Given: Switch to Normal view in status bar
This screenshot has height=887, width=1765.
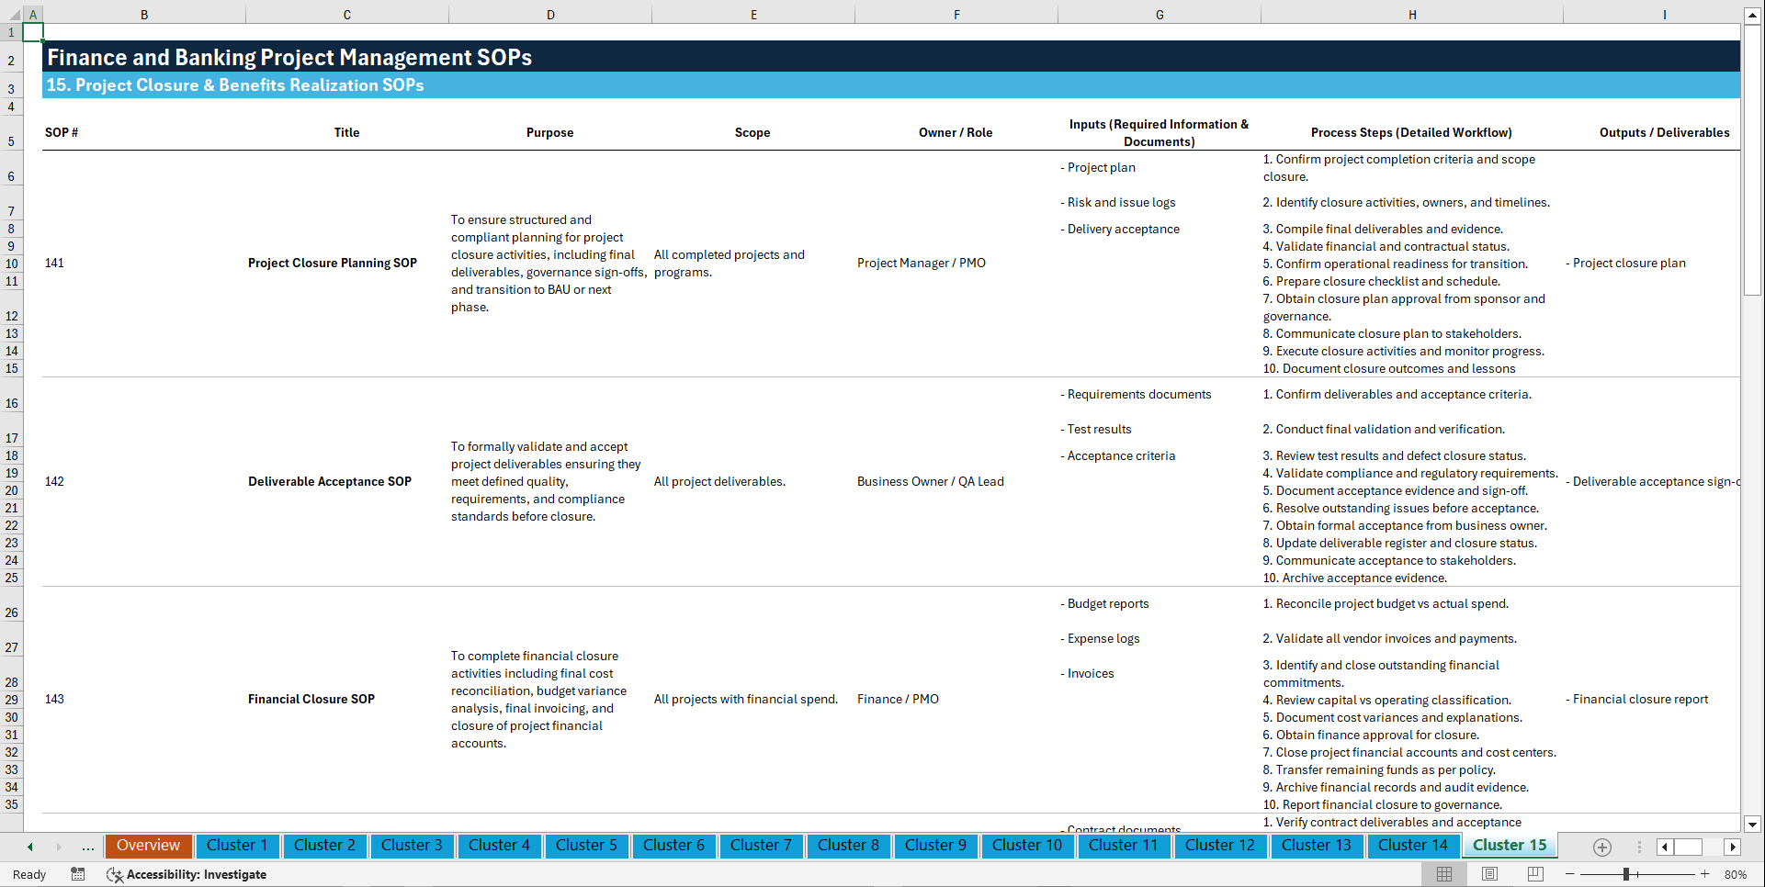Looking at the screenshot, I should (1444, 874).
